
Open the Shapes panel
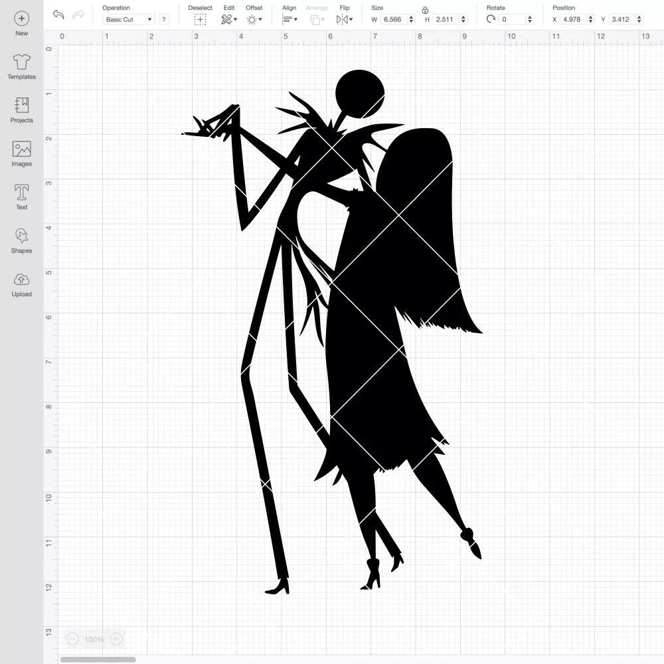[x=22, y=240]
